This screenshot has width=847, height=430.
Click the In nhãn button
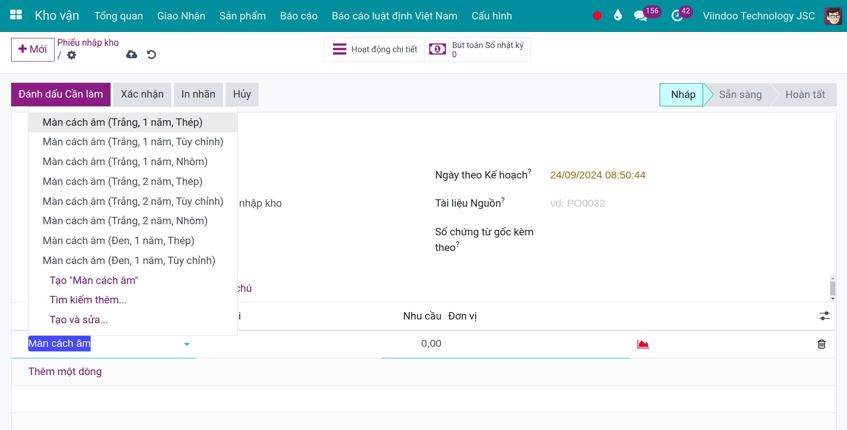click(x=198, y=94)
